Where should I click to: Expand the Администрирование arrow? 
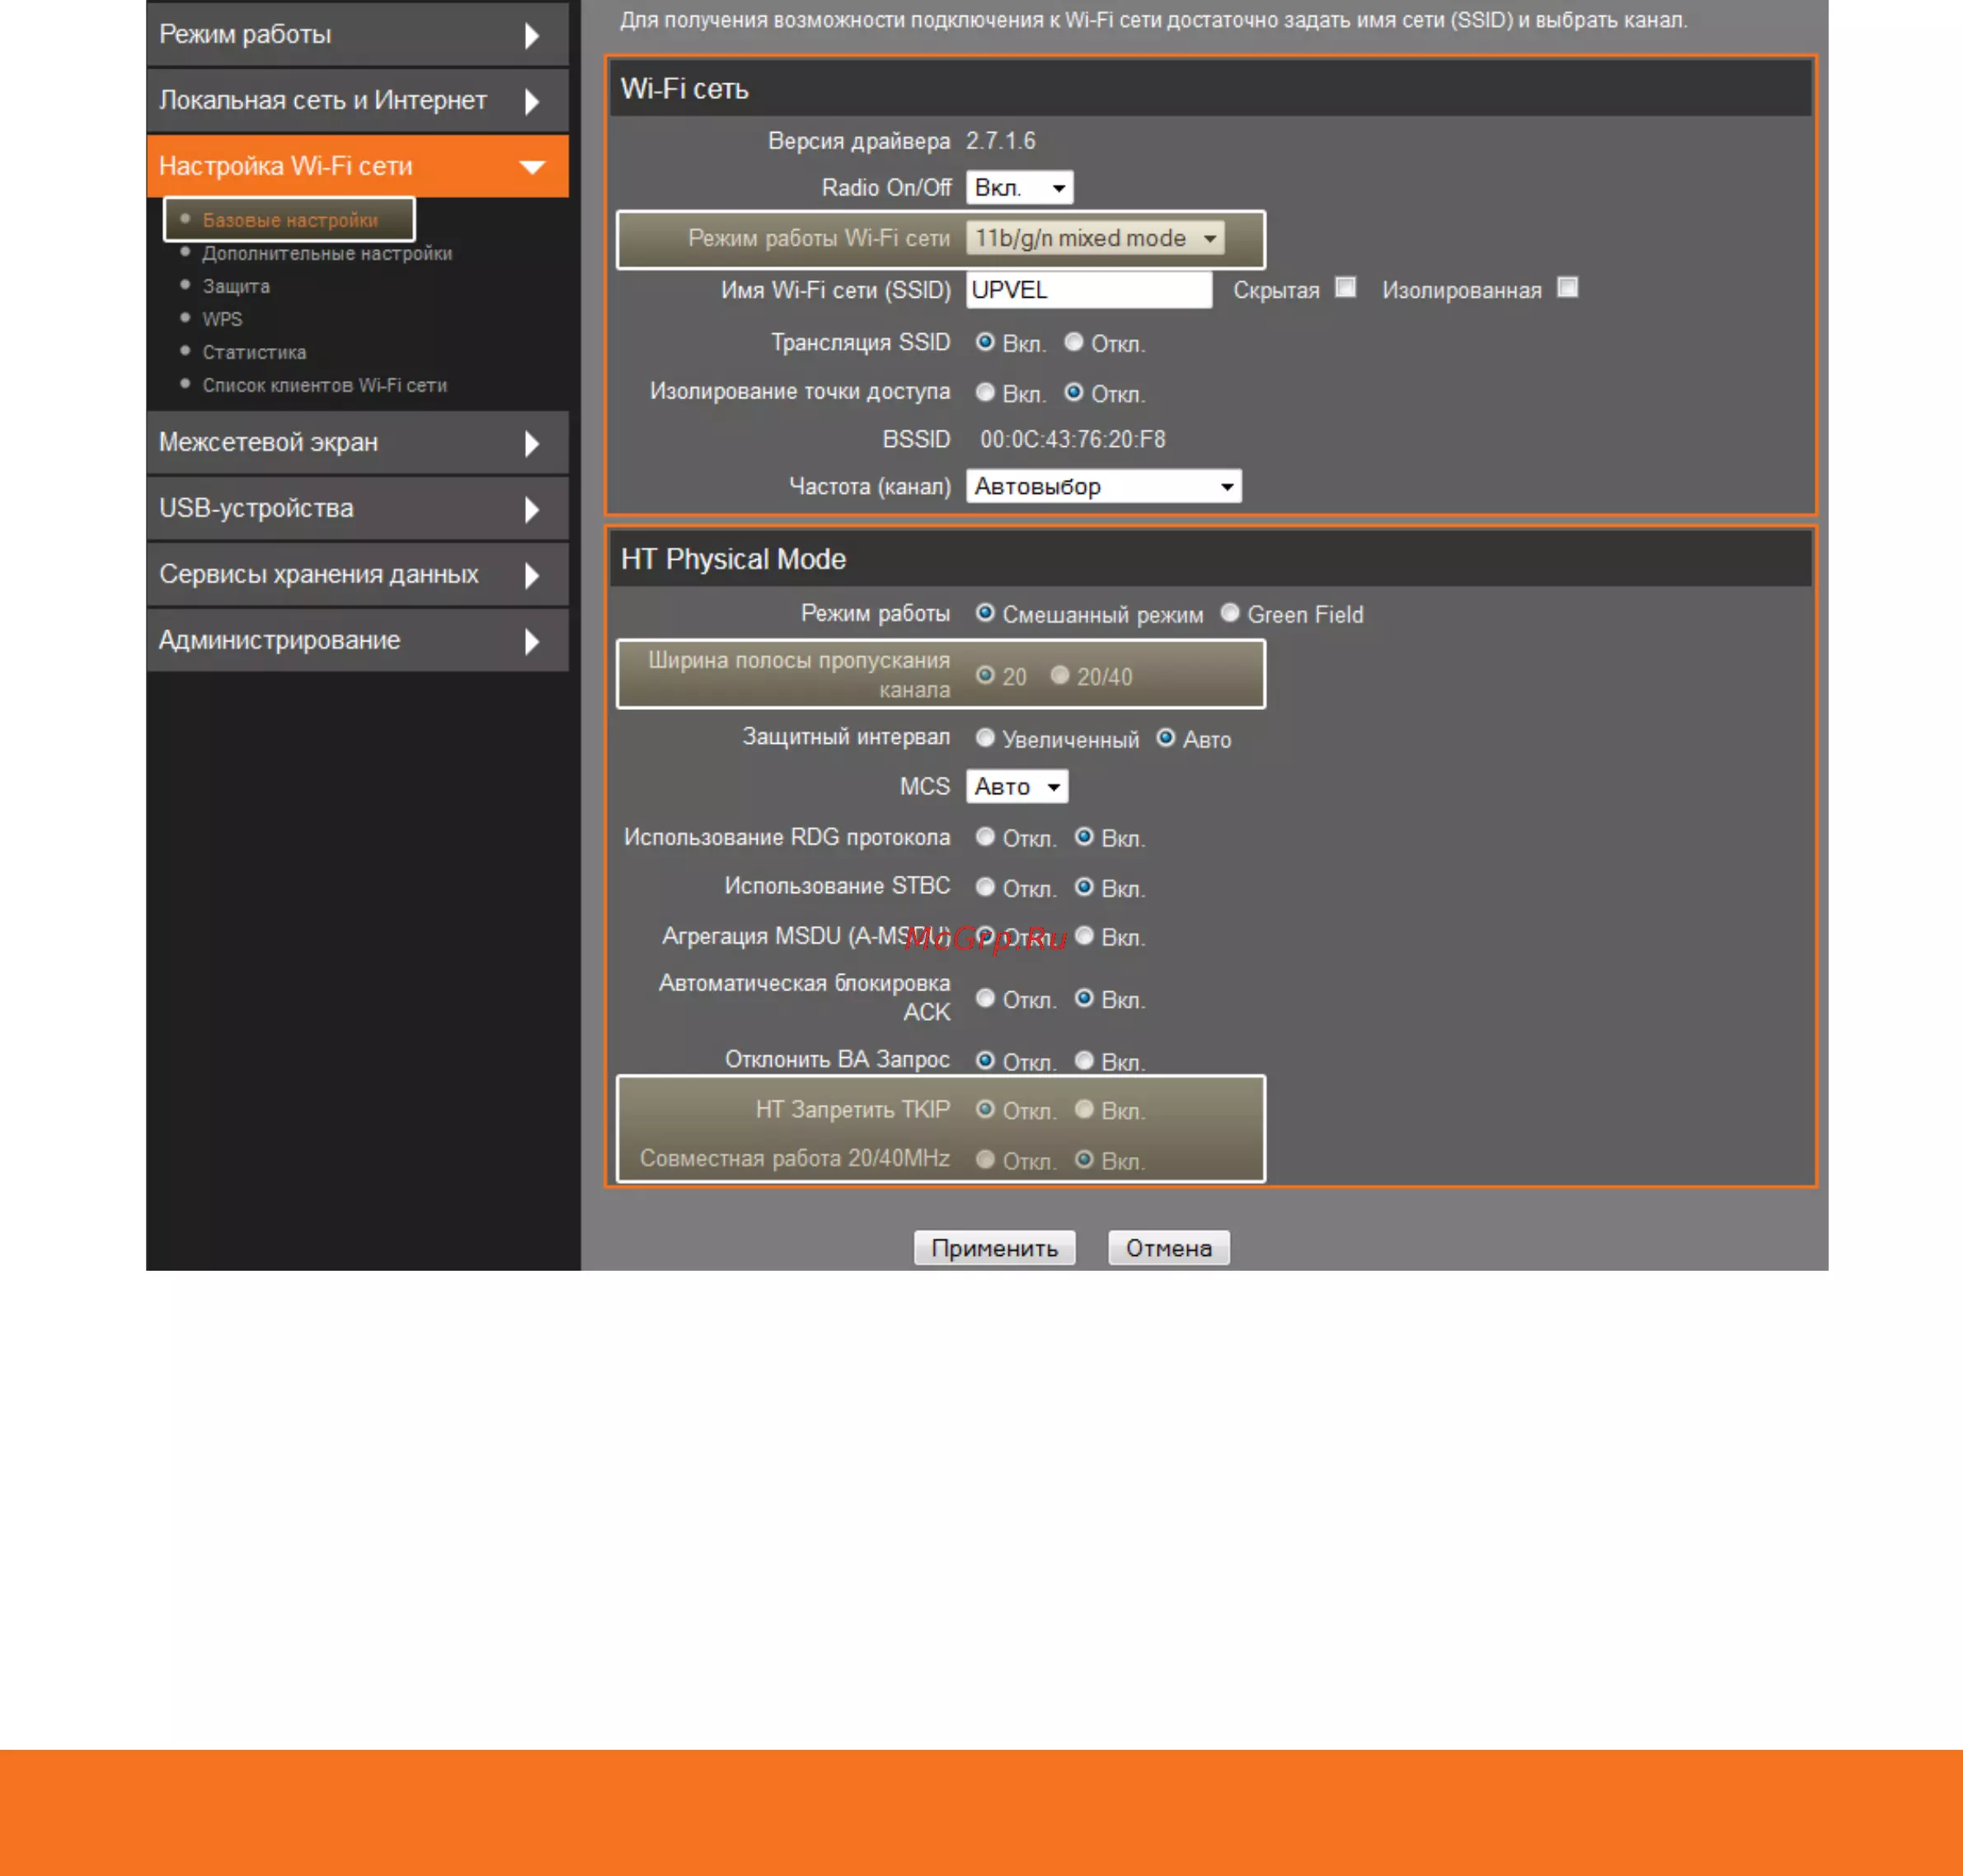[x=532, y=641]
